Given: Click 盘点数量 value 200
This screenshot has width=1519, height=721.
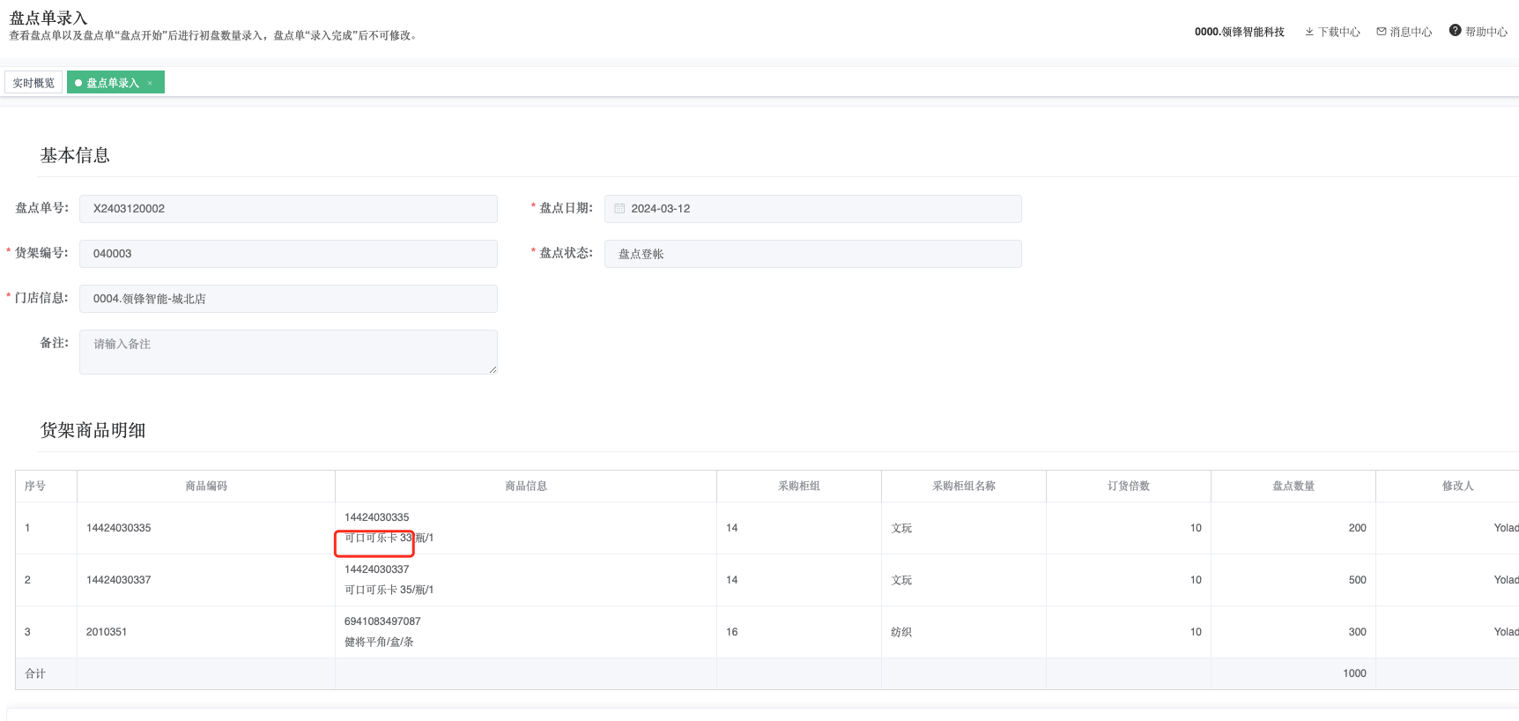Looking at the screenshot, I should [1357, 528].
